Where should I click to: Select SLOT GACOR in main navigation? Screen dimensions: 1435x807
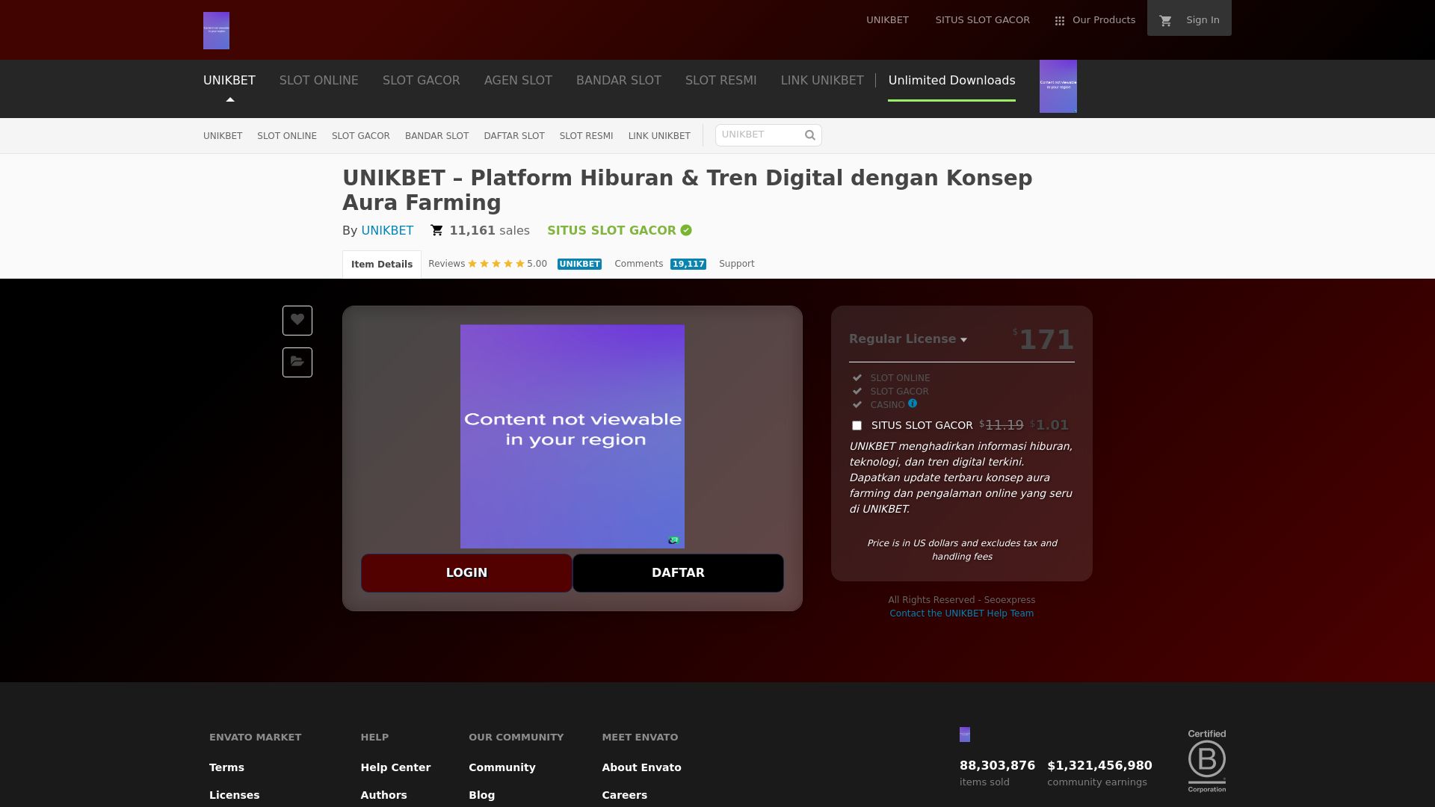click(x=421, y=80)
